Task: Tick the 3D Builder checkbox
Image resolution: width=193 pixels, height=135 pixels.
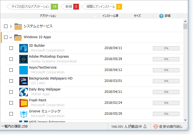Action: pos(11,48)
